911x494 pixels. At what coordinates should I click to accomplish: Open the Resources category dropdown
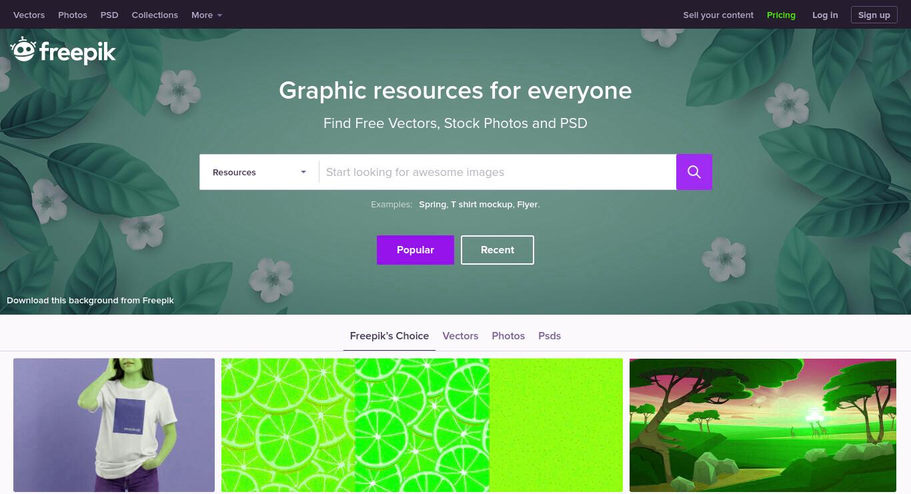pyautogui.click(x=259, y=172)
